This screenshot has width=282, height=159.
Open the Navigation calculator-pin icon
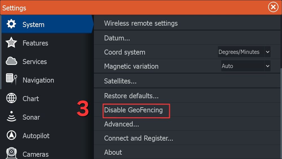point(11,79)
